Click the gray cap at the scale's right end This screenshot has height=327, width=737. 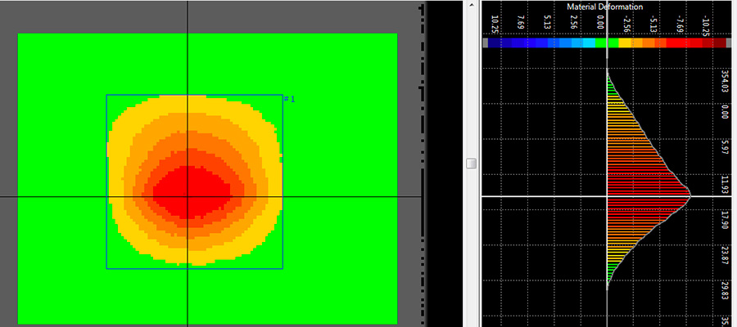pos(729,43)
